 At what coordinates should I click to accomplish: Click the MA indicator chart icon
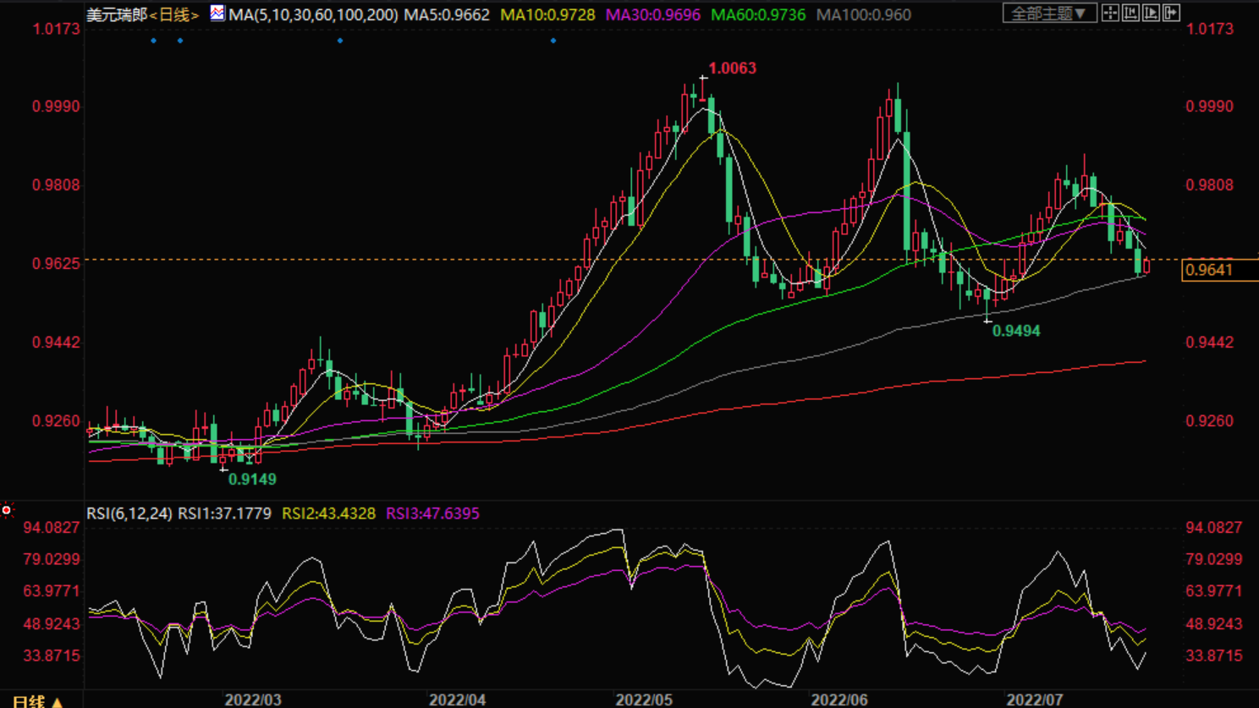tap(217, 14)
